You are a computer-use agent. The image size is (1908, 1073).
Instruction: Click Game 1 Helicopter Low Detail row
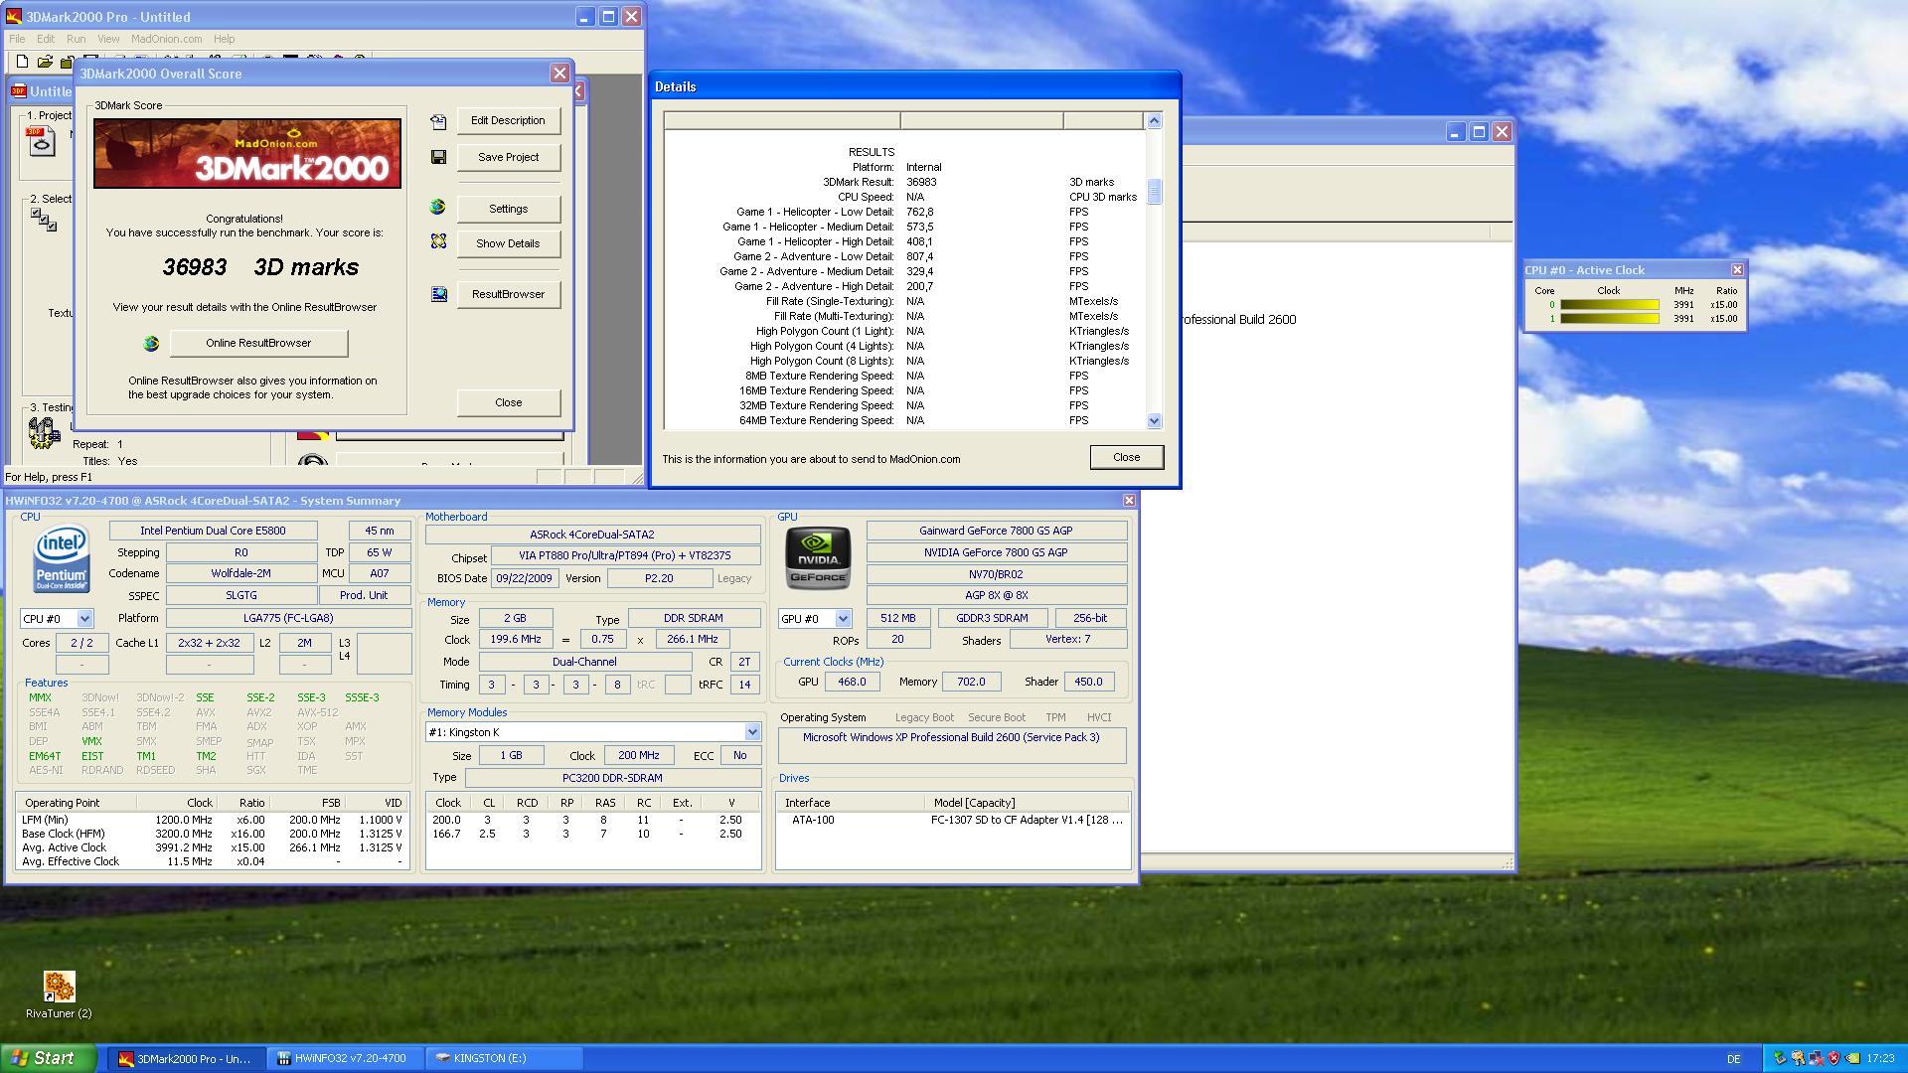click(905, 212)
